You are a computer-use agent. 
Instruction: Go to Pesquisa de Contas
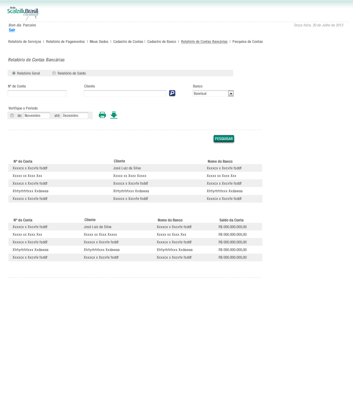[247, 42]
